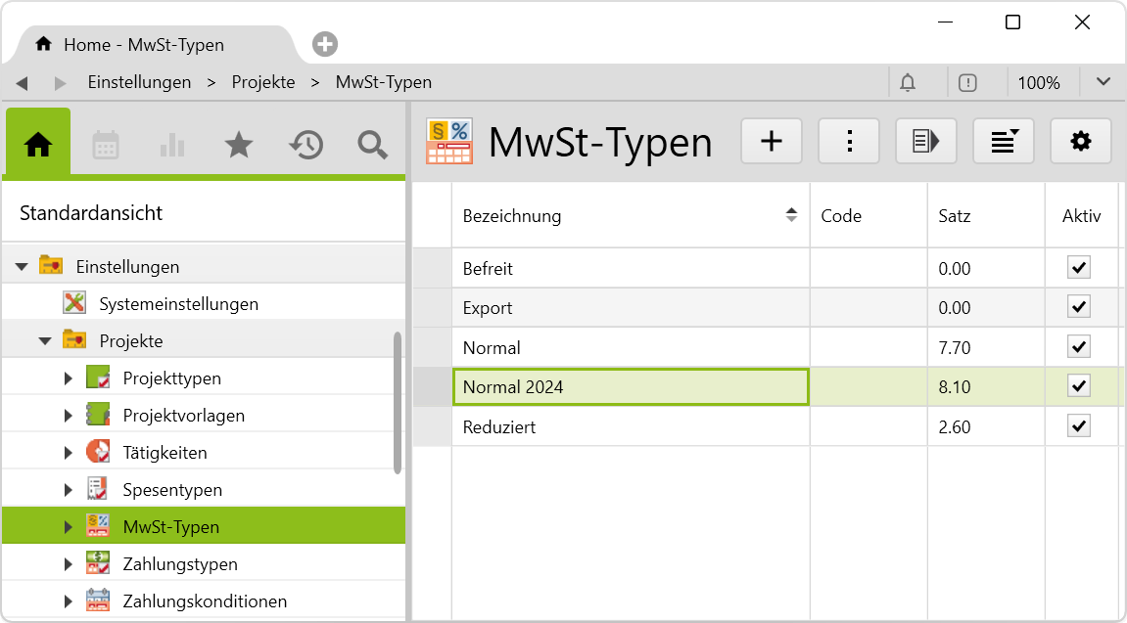1127x623 pixels.
Task: Click the Projekttypen icon
Action: pyautogui.click(x=98, y=377)
